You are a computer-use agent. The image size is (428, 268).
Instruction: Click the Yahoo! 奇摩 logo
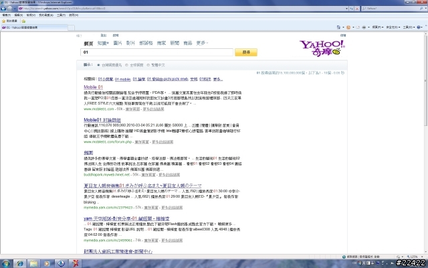pyautogui.click(x=322, y=48)
